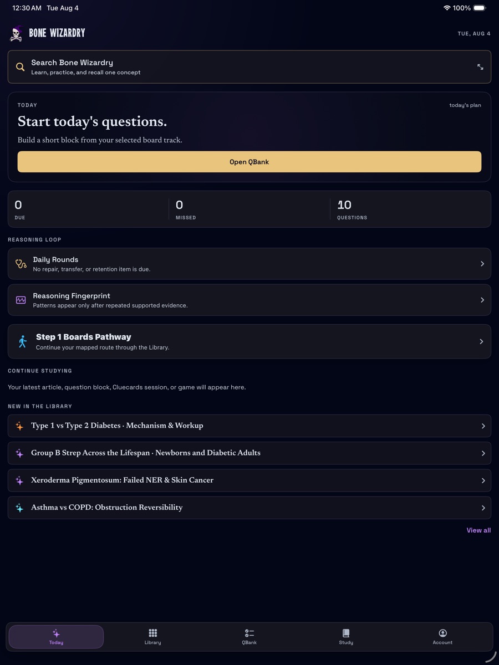Viewport: 499px width, 665px height.
Task: Tap the Search Bone Wizardry field
Action: 249,67
